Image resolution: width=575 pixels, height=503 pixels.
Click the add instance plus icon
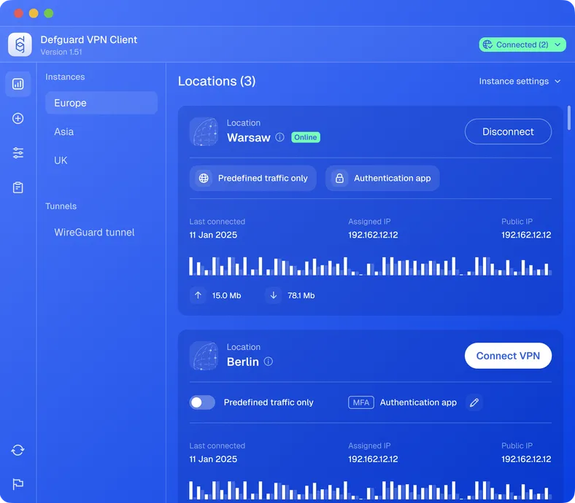[18, 118]
